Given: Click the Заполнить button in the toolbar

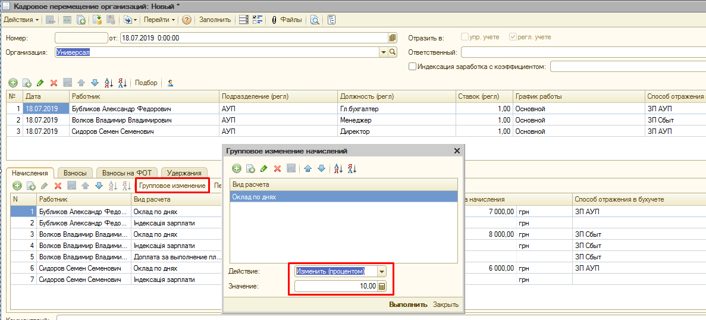Looking at the screenshot, I should [215, 20].
